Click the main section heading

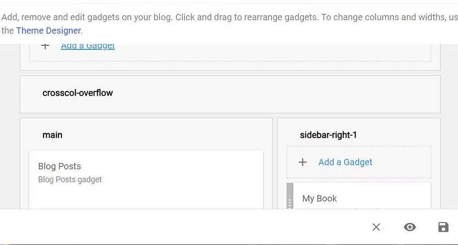click(52, 135)
